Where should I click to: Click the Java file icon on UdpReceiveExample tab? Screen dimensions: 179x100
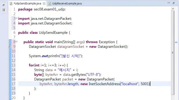click(50, 4)
